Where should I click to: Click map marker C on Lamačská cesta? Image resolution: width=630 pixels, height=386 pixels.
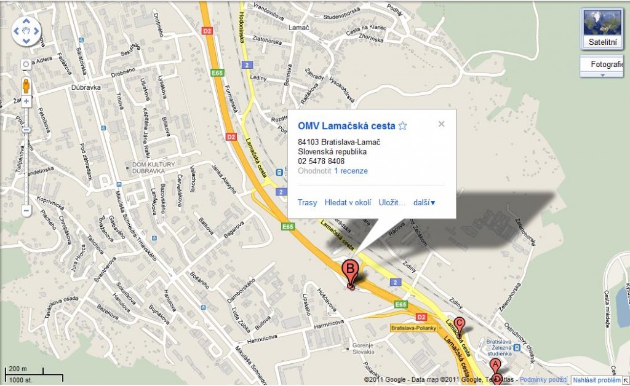[459, 325]
